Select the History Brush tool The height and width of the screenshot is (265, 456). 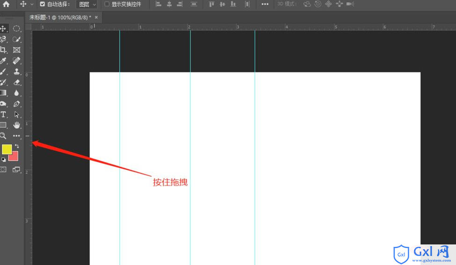[3, 82]
